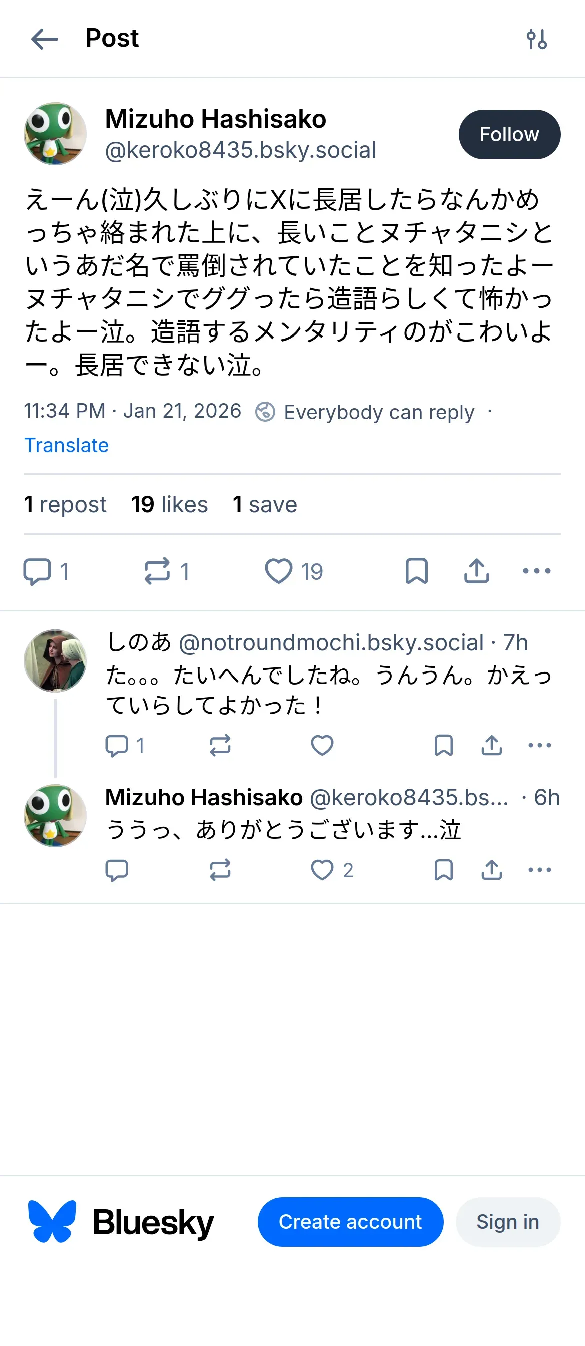Repost the main post
Screen dimensions: 585x1346
click(157, 571)
